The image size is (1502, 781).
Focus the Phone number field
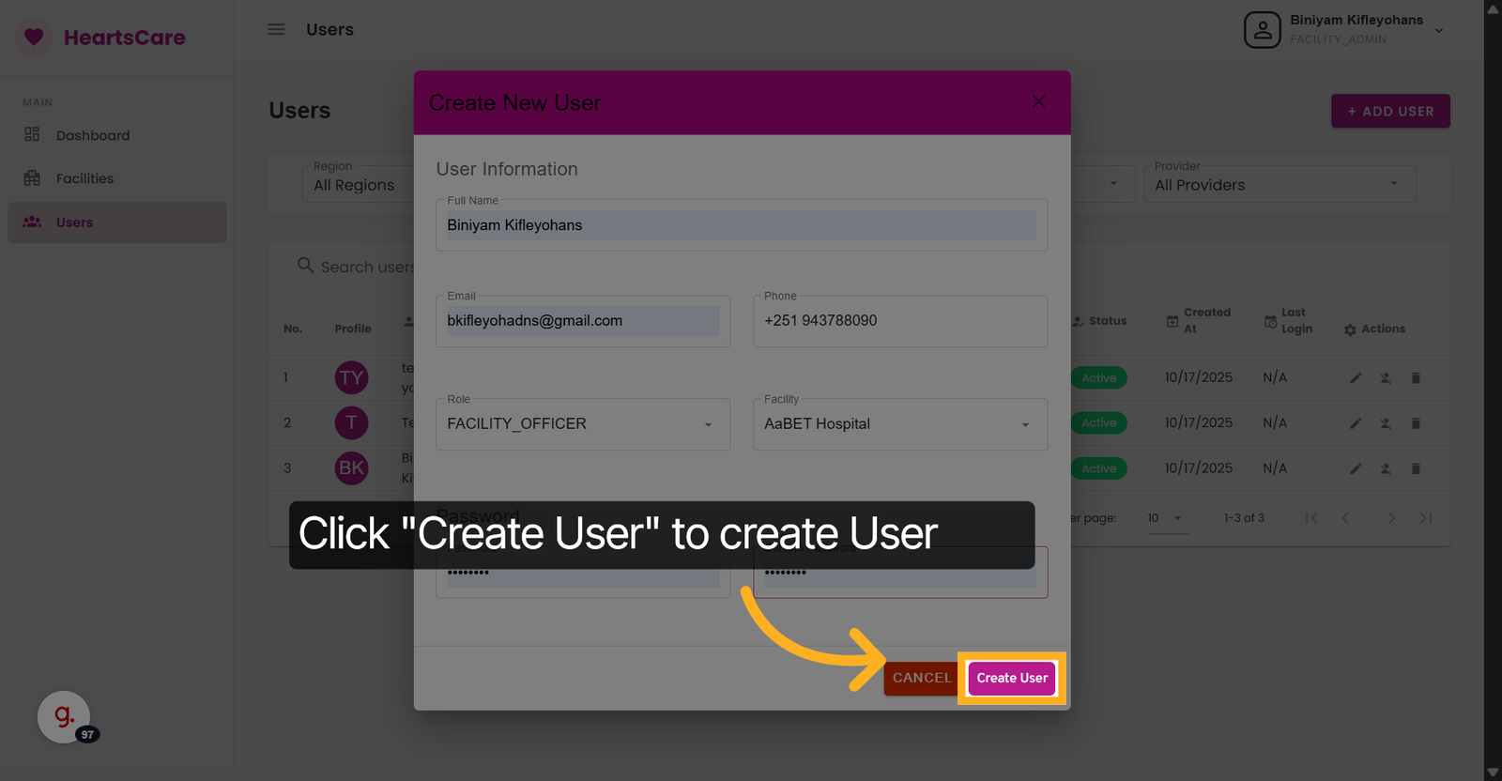[899, 321]
